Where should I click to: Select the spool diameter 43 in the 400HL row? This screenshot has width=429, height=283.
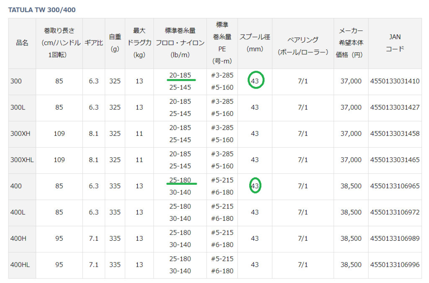[x=255, y=265]
